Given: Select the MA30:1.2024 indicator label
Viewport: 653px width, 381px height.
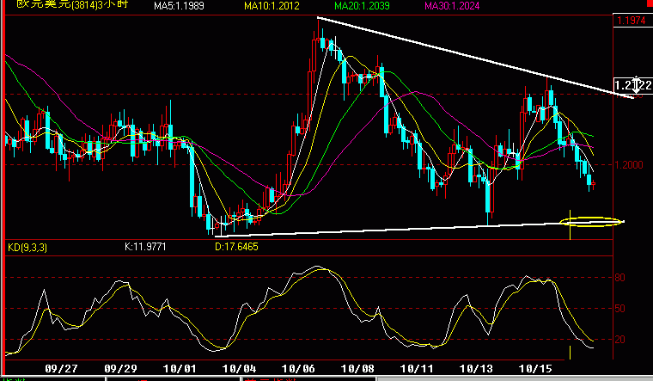Looking at the screenshot, I should point(452,6).
